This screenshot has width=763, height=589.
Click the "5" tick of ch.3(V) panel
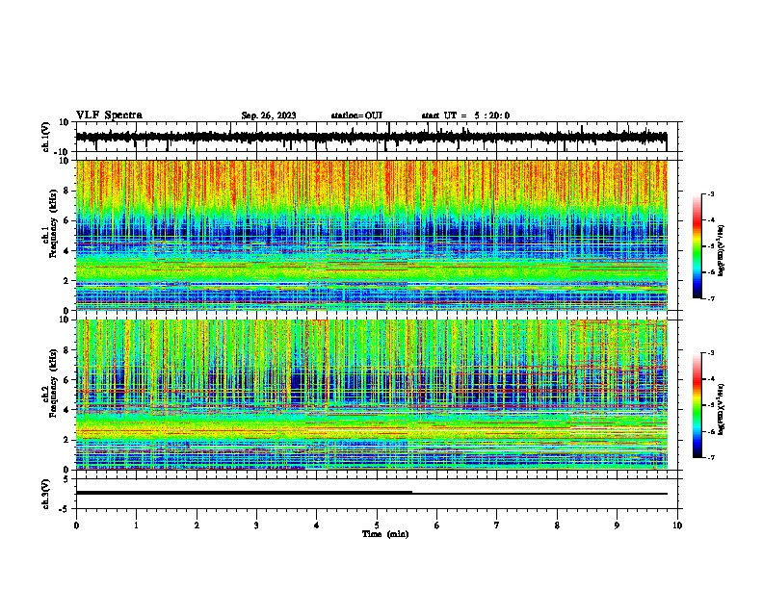(x=66, y=479)
